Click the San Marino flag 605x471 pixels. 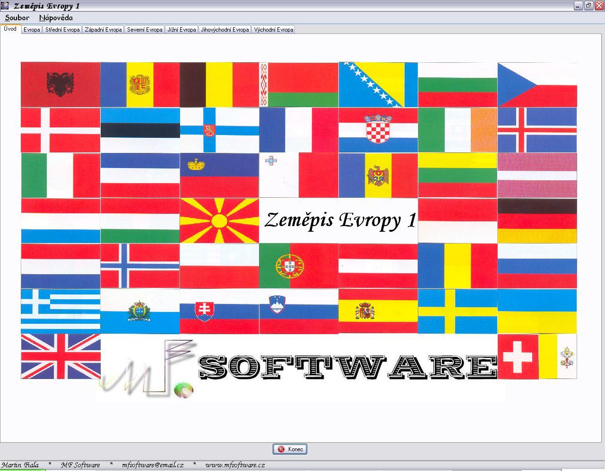click(140, 311)
